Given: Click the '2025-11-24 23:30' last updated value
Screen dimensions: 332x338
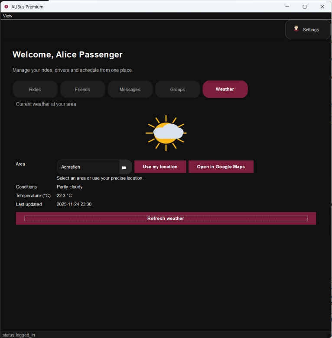Looking at the screenshot, I should (74, 204).
